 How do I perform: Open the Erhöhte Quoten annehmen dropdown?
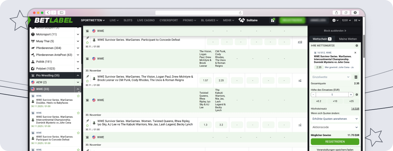click(x=335, y=119)
